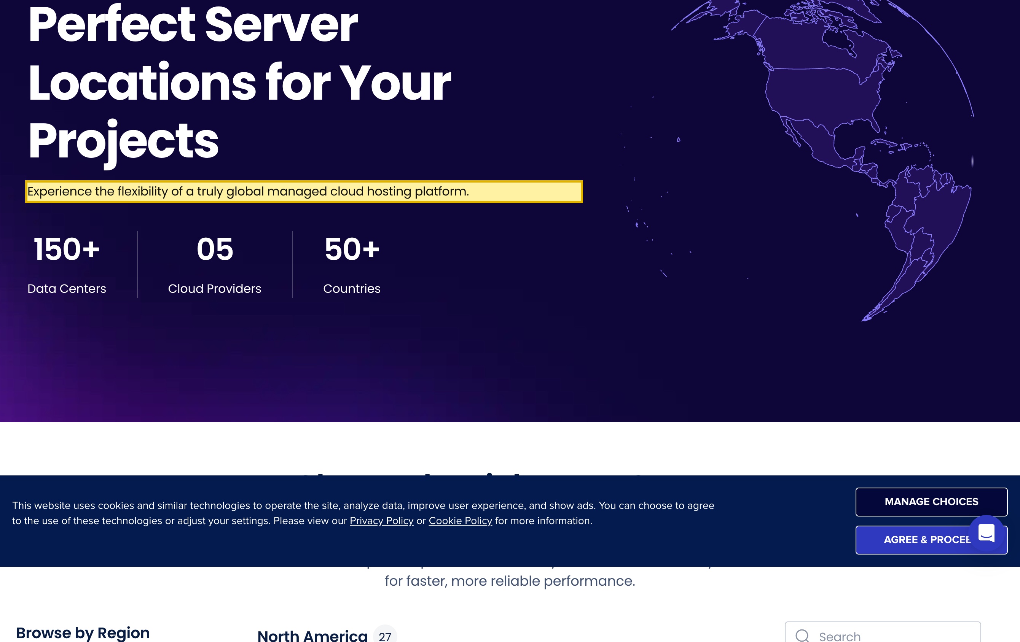Viewport: 1020px width, 642px height.
Task: Click the cookie notice message text
Action: 363,513
